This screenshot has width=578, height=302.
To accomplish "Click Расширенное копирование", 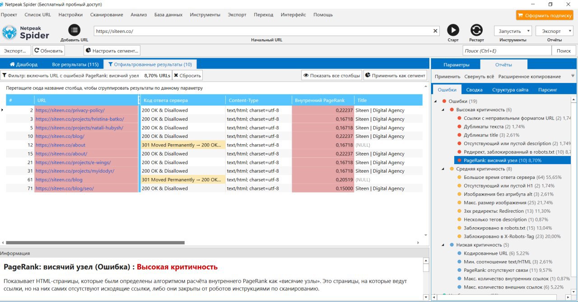I will click(530, 76).
